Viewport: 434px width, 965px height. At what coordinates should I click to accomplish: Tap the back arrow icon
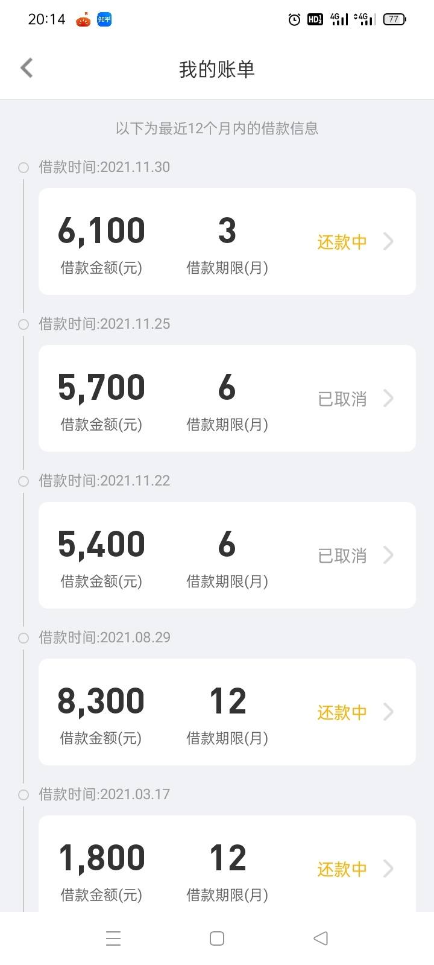27,68
